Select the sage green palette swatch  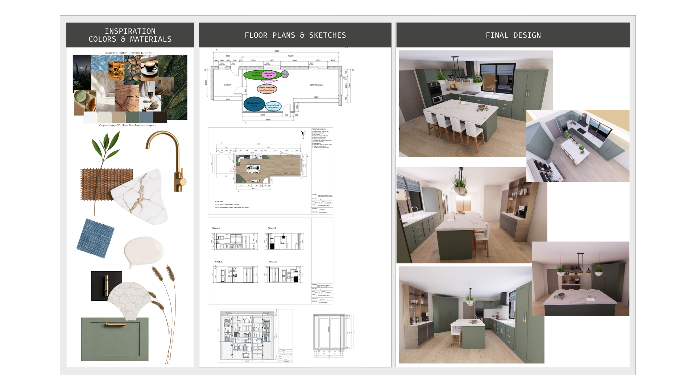(133, 117)
